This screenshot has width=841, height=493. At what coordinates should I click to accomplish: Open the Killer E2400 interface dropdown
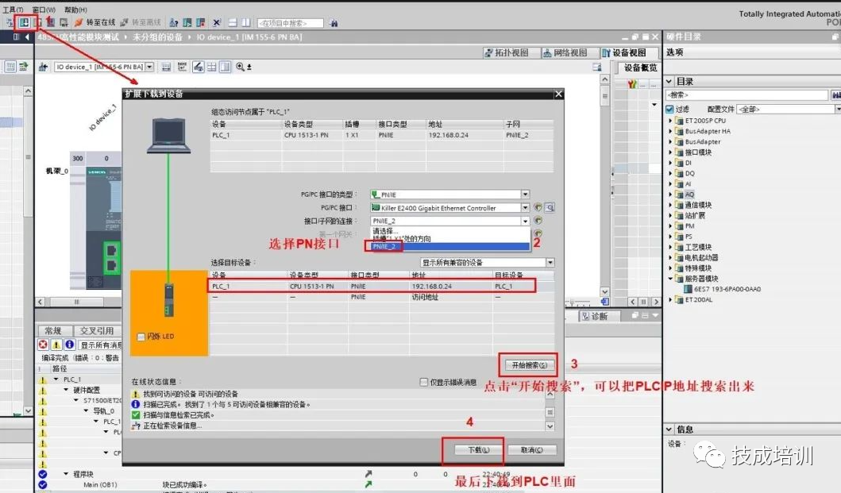[x=525, y=208]
